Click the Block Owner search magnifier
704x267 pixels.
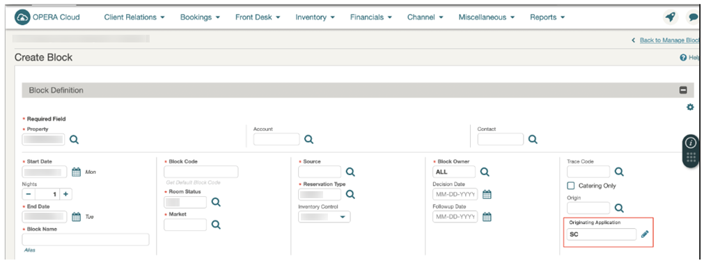click(x=485, y=172)
